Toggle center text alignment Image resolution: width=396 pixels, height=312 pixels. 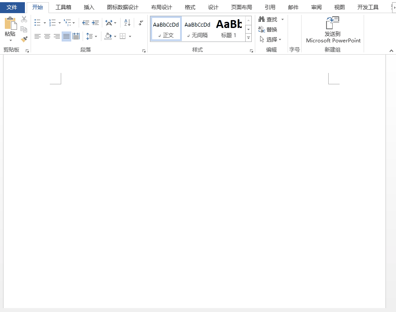click(47, 36)
